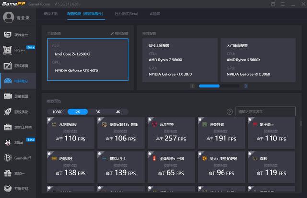This screenshot has width=307, height=198.
Task: Show next recommended configuration with right arrow
Action: (246, 86)
